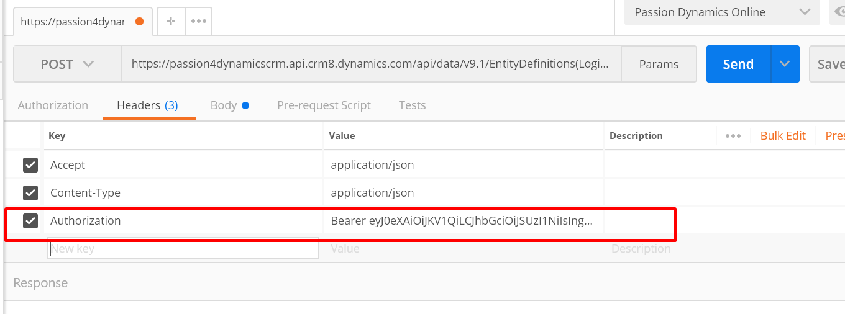This screenshot has width=845, height=314.
Task: Click the orange unsaved dot on request tab
Action: click(x=139, y=21)
